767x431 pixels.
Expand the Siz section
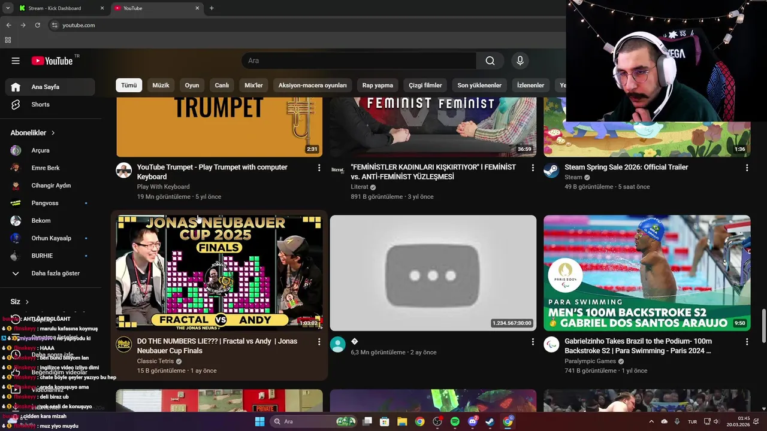(20, 302)
